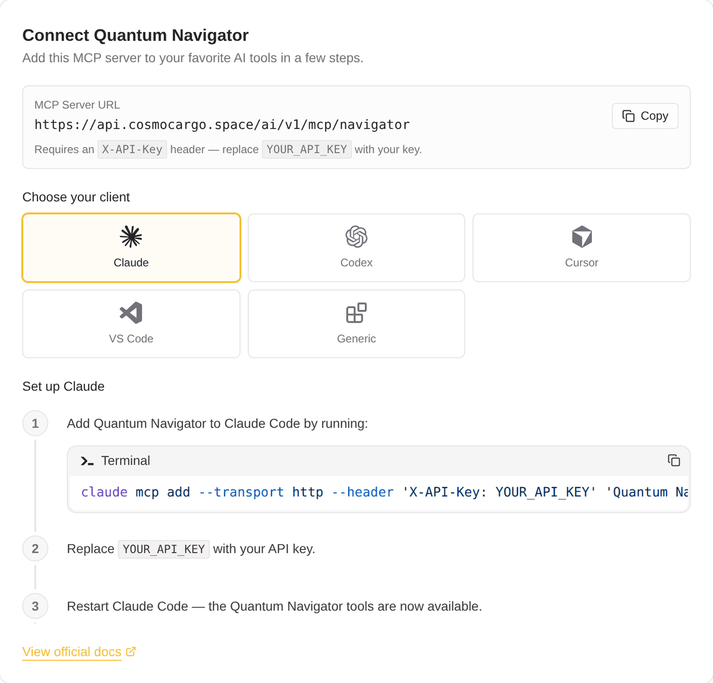
Task: Click the Set up Claude heading
Action: point(64,387)
